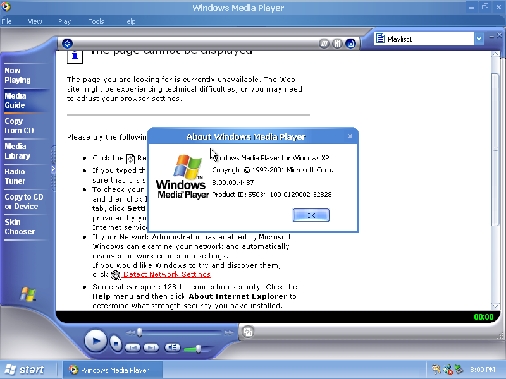Click the volume slider handle
Viewport: 506px width, 379px height.
[x=199, y=348]
